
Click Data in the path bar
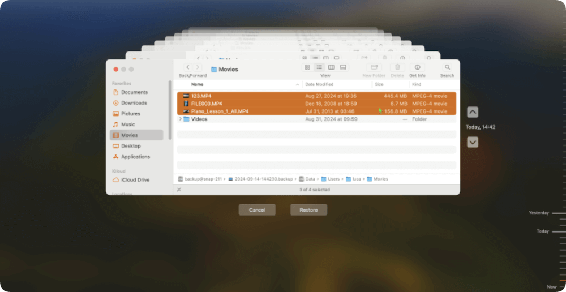(307, 179)
